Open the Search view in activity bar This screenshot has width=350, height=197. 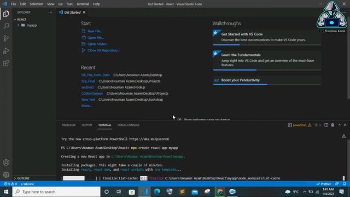pyautogui.click(x=6, y=26)
